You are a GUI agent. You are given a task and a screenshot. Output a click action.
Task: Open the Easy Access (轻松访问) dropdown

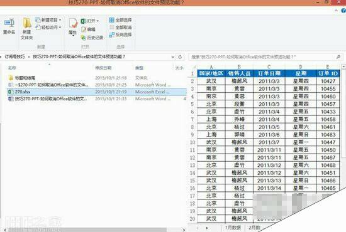coord(48,27)
